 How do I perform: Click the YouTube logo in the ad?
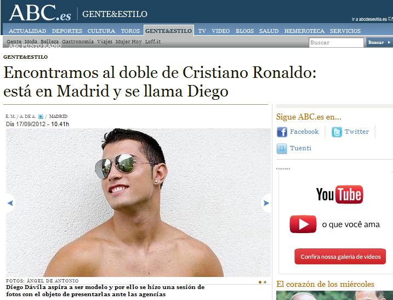(x=339, y=194)
